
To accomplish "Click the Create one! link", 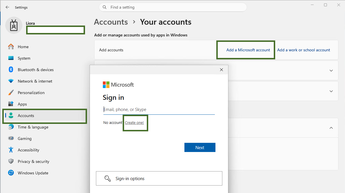I will coord(134,122).
